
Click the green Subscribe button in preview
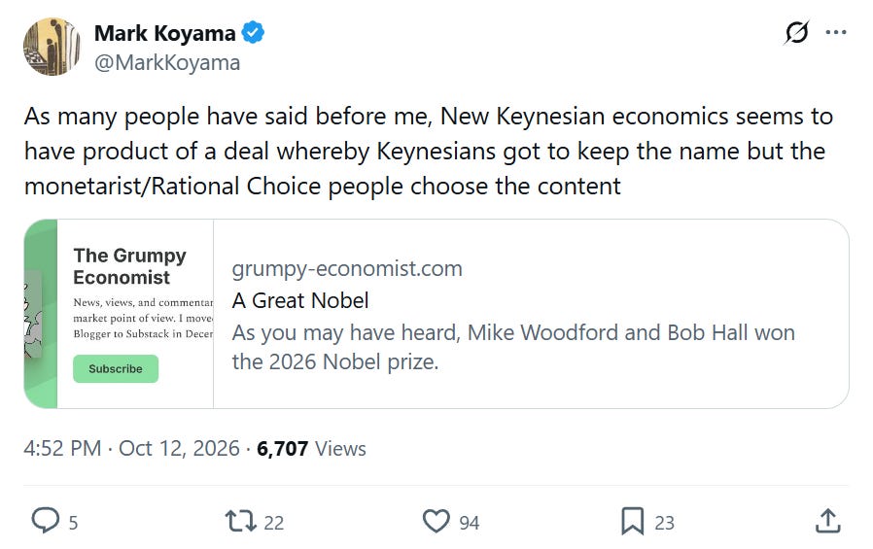tap(116, 369)
